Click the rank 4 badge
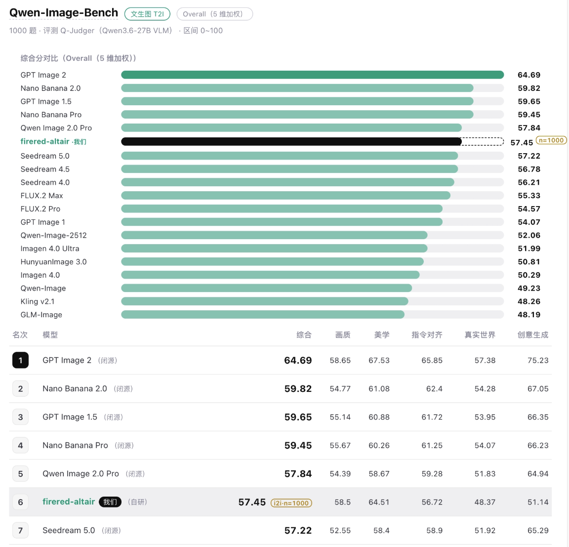 tap(20, 445)
